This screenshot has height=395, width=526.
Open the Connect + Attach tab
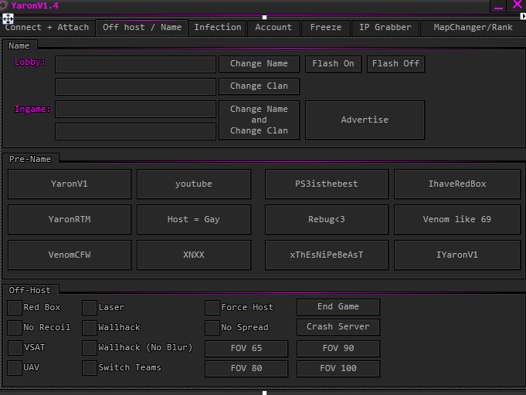pyautogui.click(x=47, y=28)
